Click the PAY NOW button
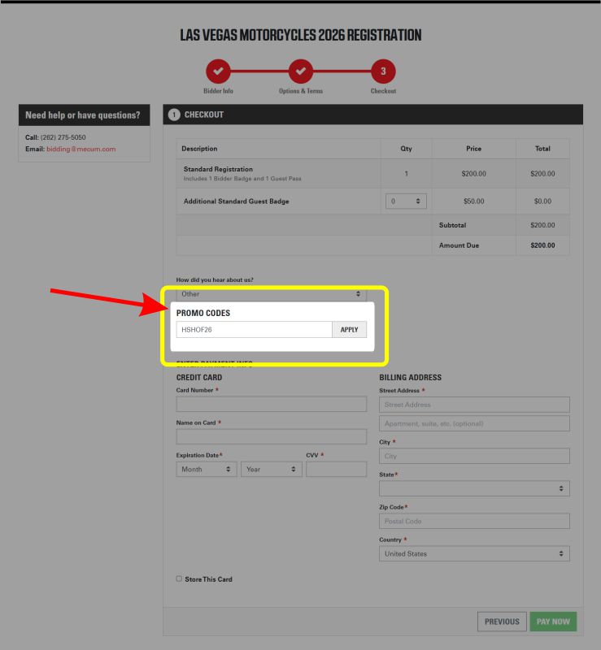Screen dimensions: 601x650 click(x=553, y=622)
